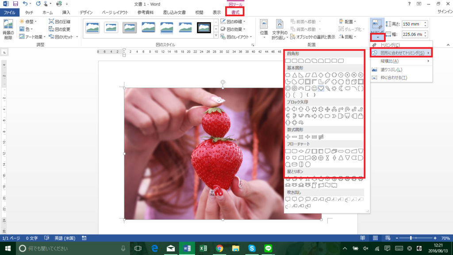
Task: Select the black double-frame picture style thumbnail
Action: tap(203, 28)
